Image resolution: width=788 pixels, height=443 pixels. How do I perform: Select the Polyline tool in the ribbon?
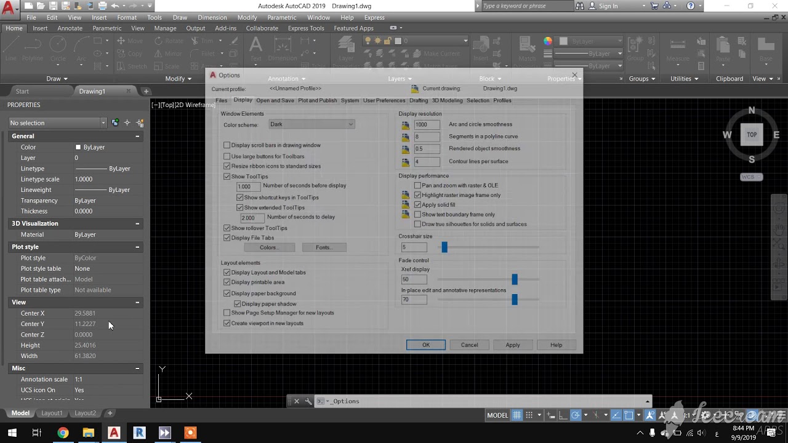tap(33, 49)
